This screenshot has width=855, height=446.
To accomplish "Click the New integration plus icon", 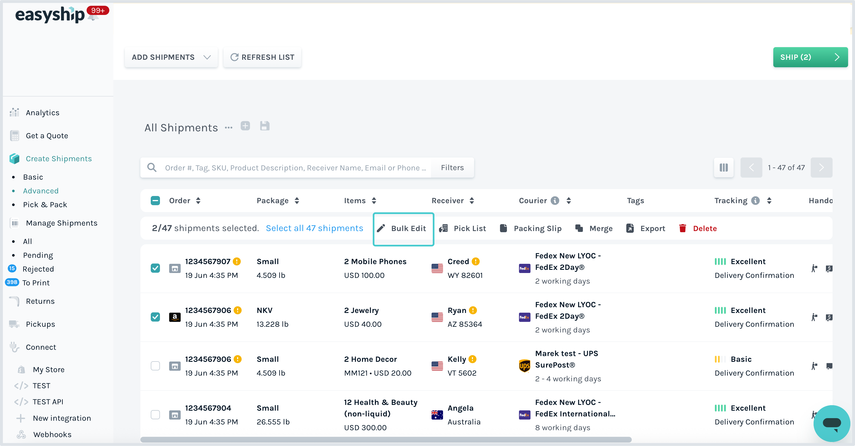I will click(x=21, y=418).
